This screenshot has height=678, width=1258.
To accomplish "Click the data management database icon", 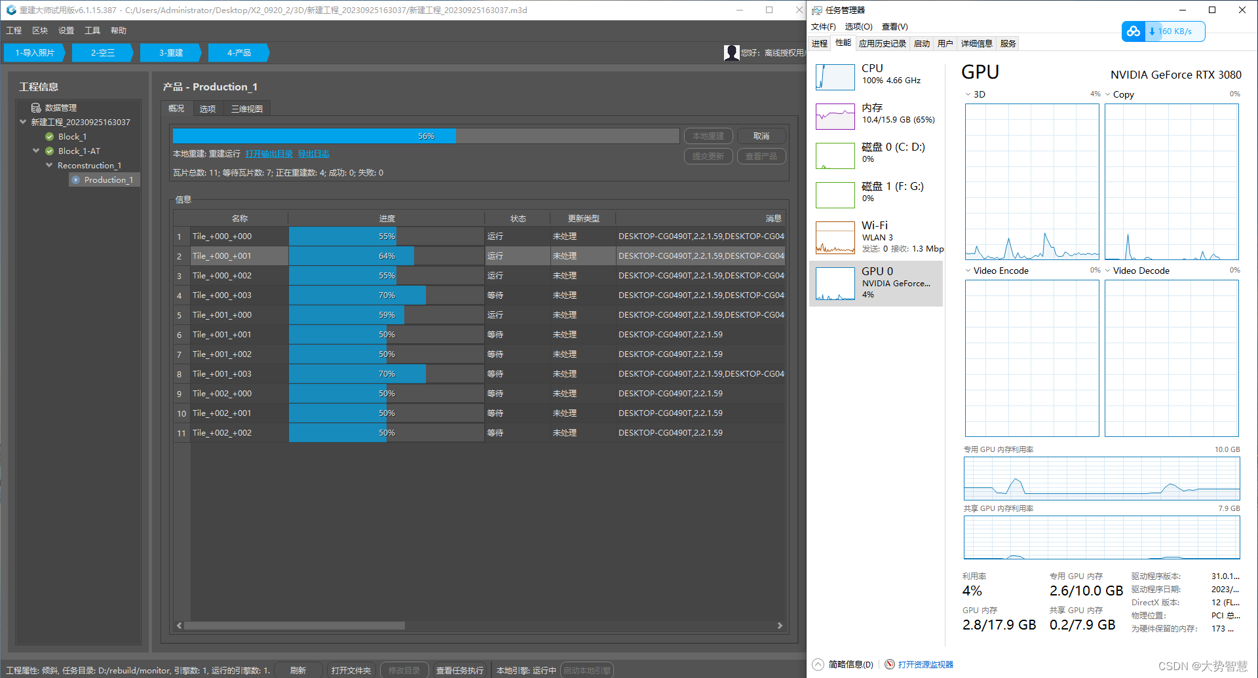I will pyautogui.click(x=36, y=107).
